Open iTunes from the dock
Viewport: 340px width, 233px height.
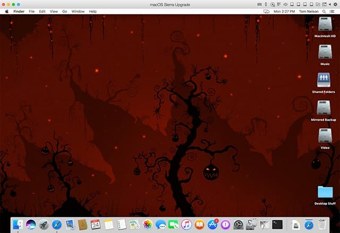[x=186, y=224]
